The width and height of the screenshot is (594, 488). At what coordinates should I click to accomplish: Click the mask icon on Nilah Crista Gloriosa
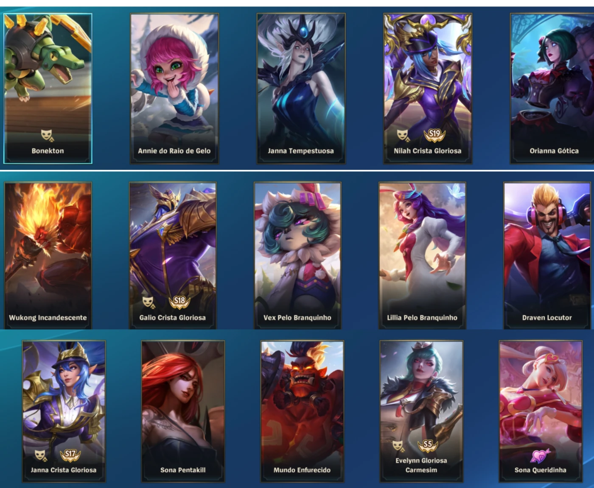pos(403,135)
